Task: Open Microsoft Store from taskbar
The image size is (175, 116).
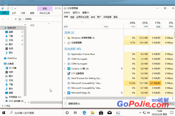Action: pyautogui.click(x=101, y=113)
